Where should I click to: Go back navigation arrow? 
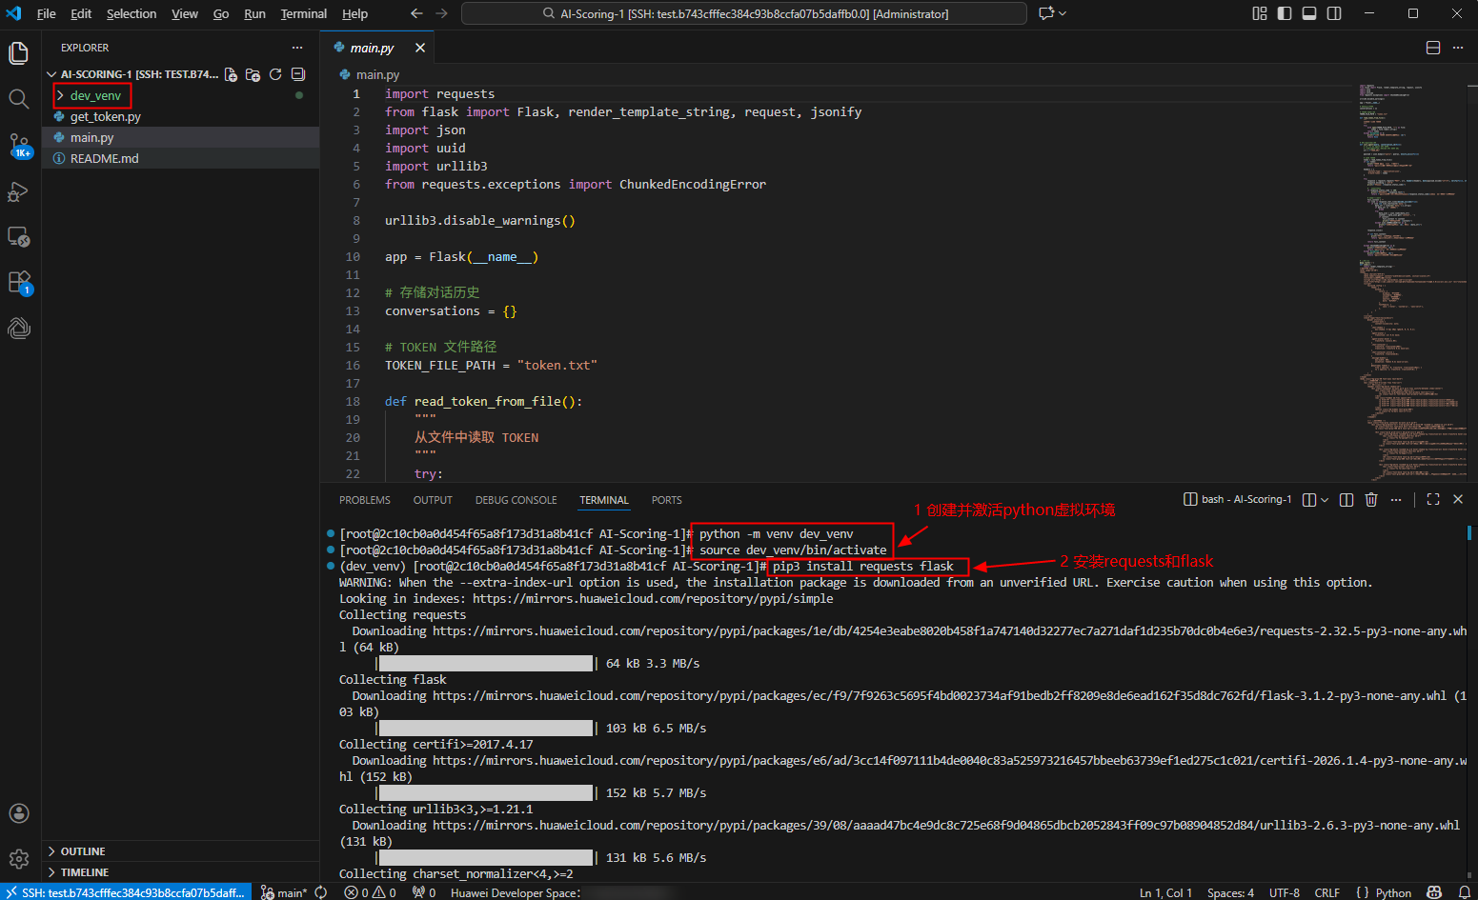click(416, 13)
